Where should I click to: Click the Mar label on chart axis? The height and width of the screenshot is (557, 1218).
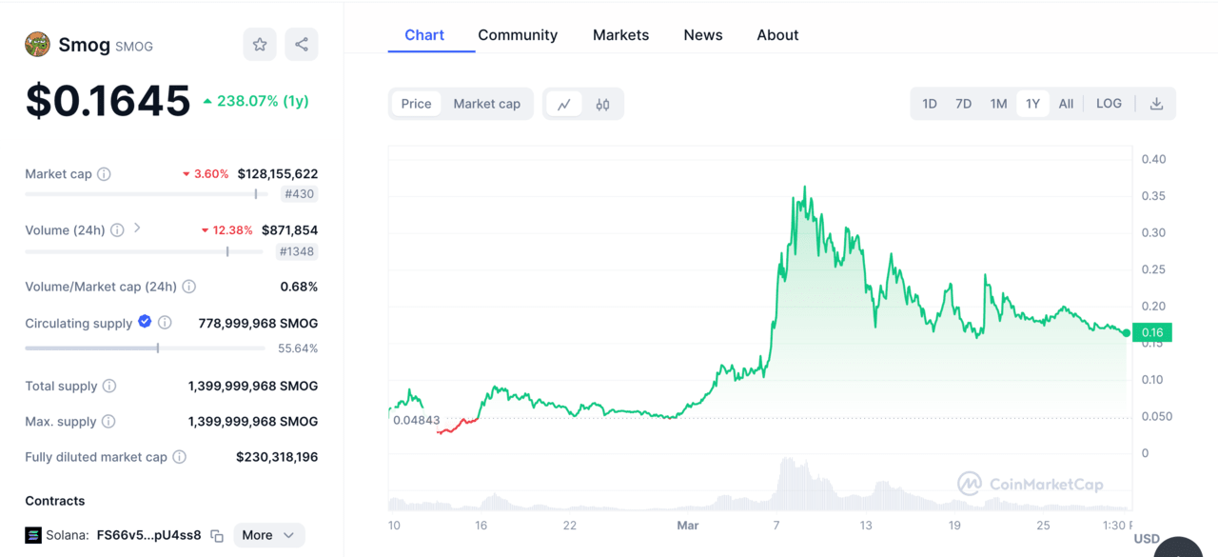coord(687,526)
